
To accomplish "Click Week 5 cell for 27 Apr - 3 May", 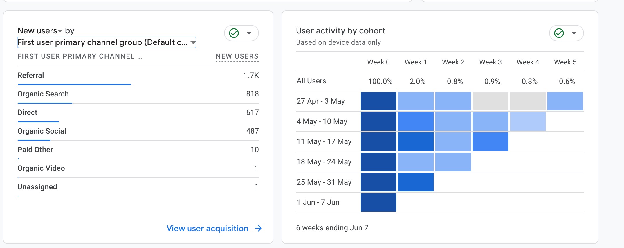I will click(565, 101).
